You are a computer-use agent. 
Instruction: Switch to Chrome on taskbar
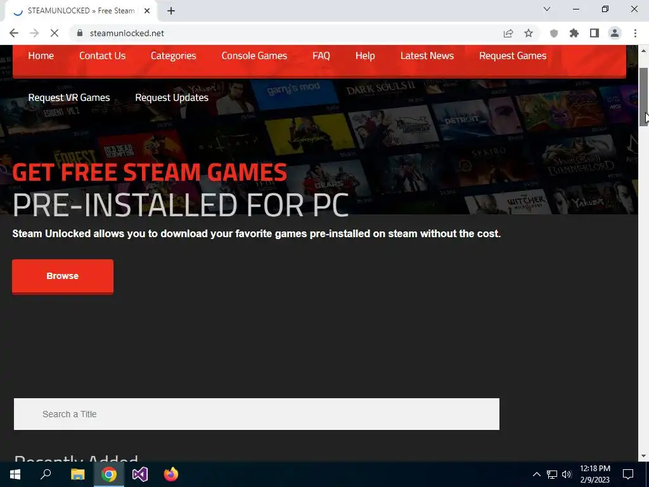(x=109, y=474)
